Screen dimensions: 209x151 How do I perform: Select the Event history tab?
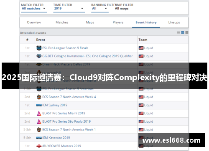tap(146, 23)
